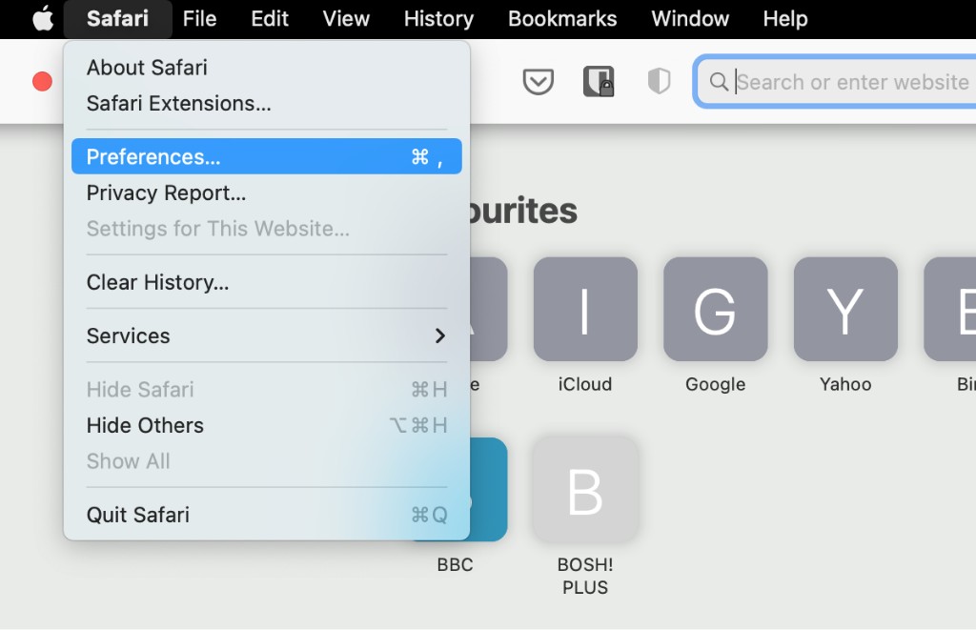Open the iCloud favourite tile
This screenshot has height=630, width=976.
[x=585, y=309]
